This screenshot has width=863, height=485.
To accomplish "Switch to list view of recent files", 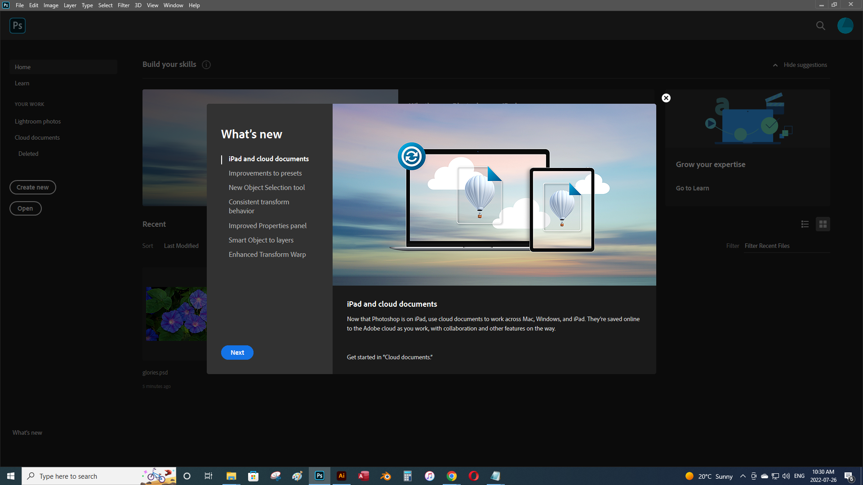I will click(x=805, y=224).
